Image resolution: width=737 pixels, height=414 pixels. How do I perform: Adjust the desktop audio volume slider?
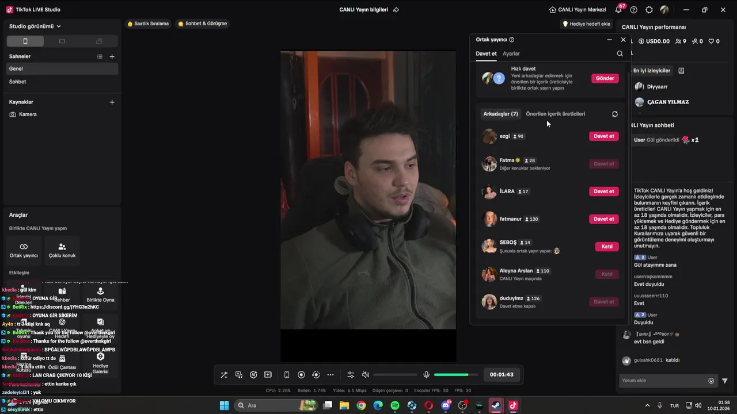395,375
